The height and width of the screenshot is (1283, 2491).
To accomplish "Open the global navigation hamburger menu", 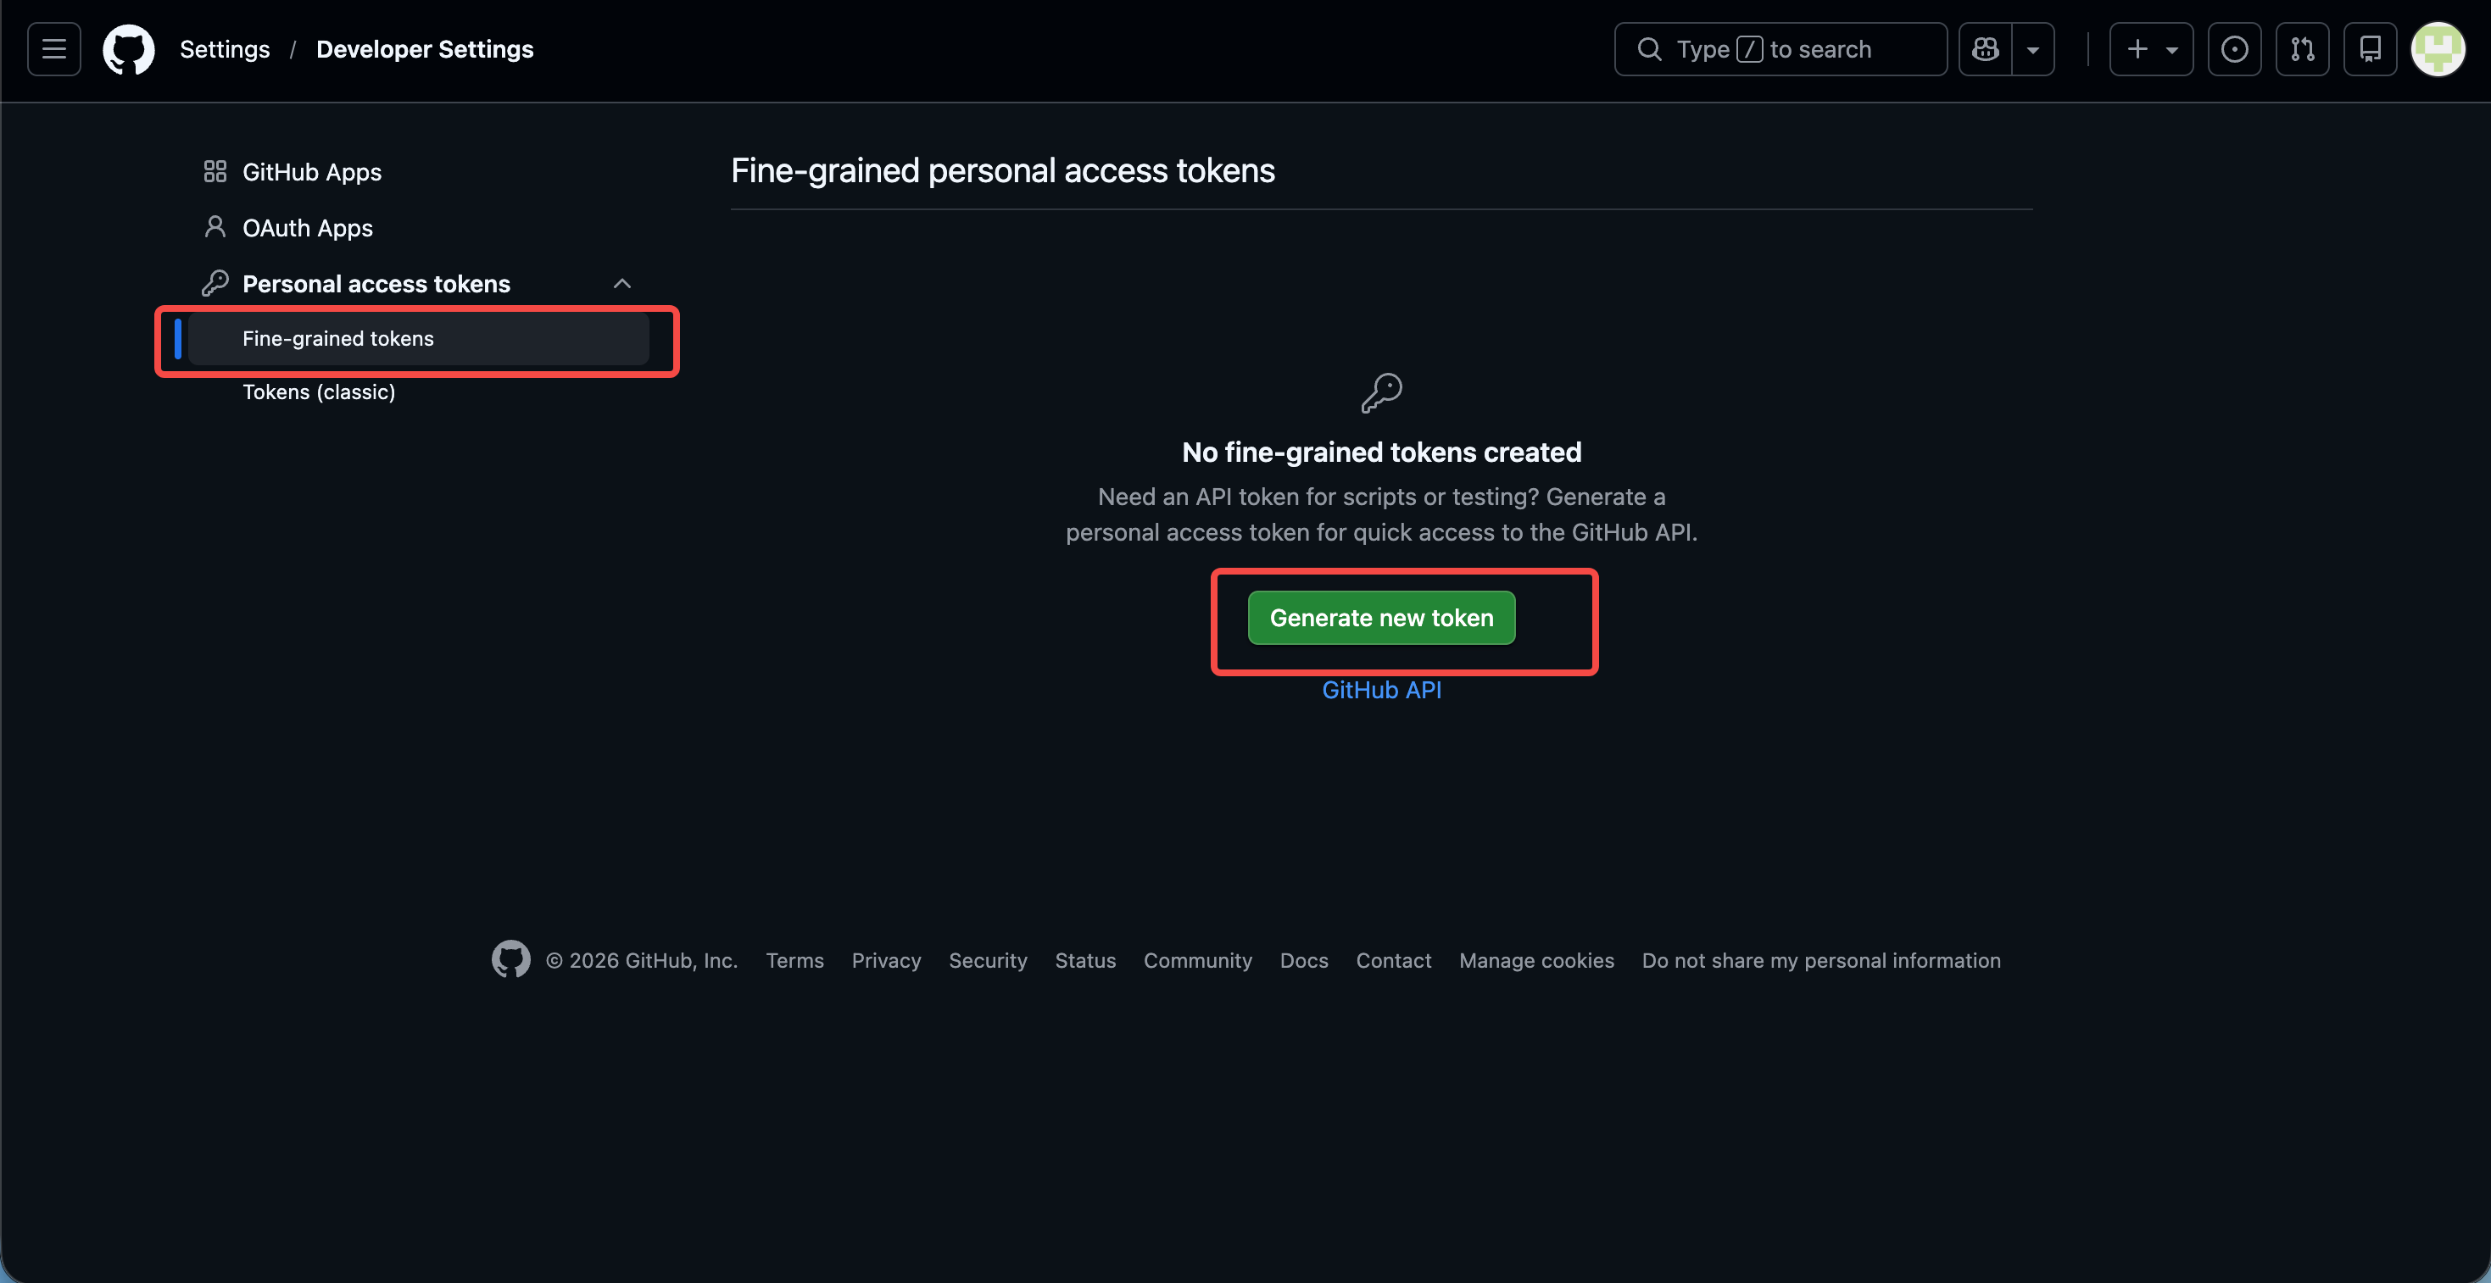I will pyautogui.click(x=54, y=49).
